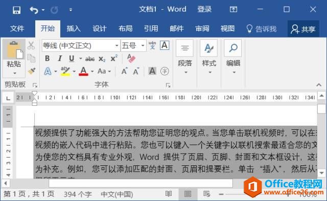The width and height of the screenshot is (327, 201).
Task: Click the Enclose Characters circled icon
Action: (x=165, y=71)
